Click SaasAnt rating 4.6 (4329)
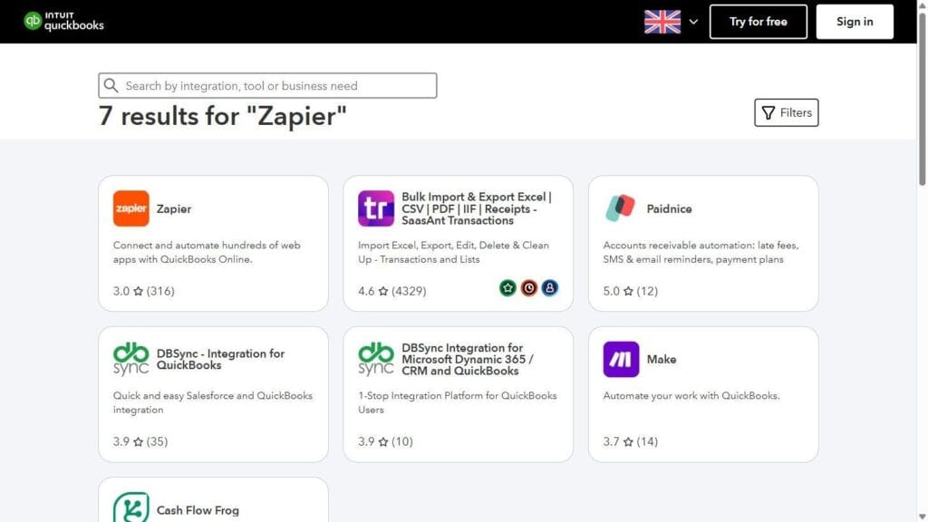The height and width of the screenshot is (522, 928). [x=391, y=291]
